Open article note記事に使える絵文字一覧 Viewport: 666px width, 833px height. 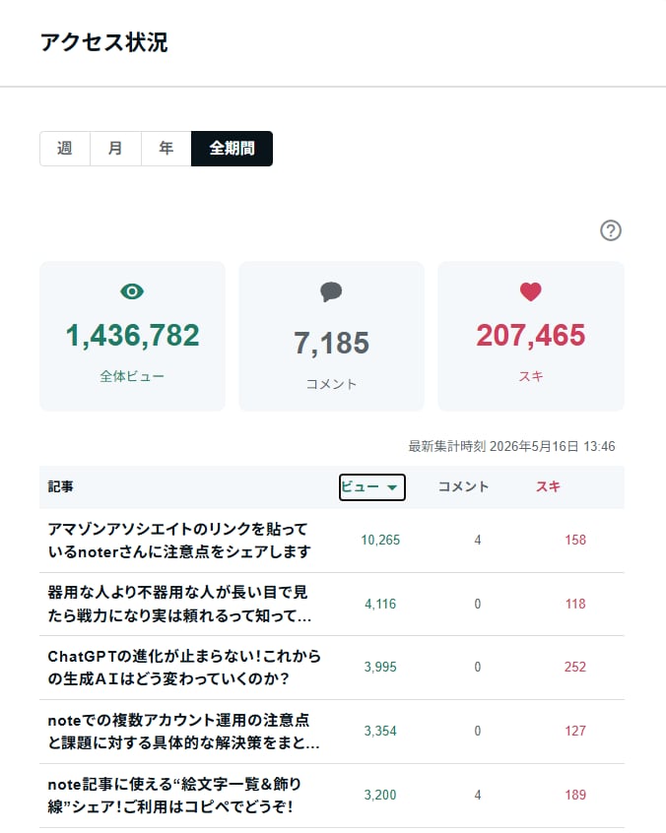pos(174,796)
